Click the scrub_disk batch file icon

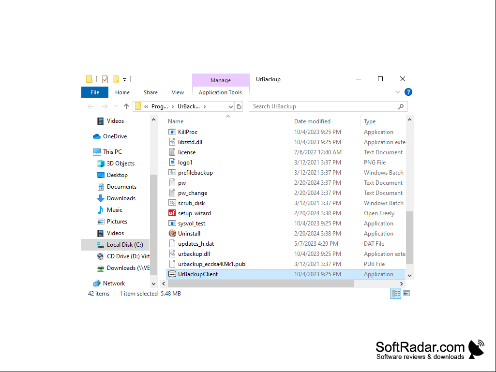172,203
